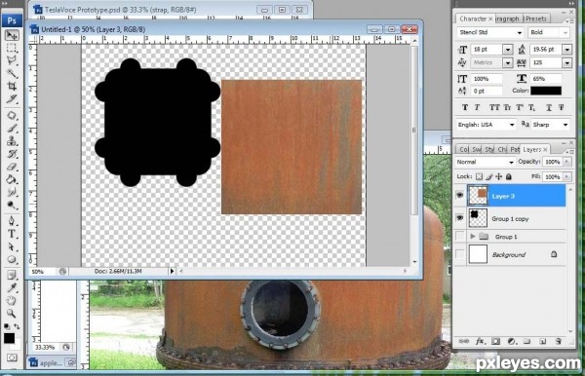
Task: Switch to the Paragraph tab
Action: click(x=508, y=19)
